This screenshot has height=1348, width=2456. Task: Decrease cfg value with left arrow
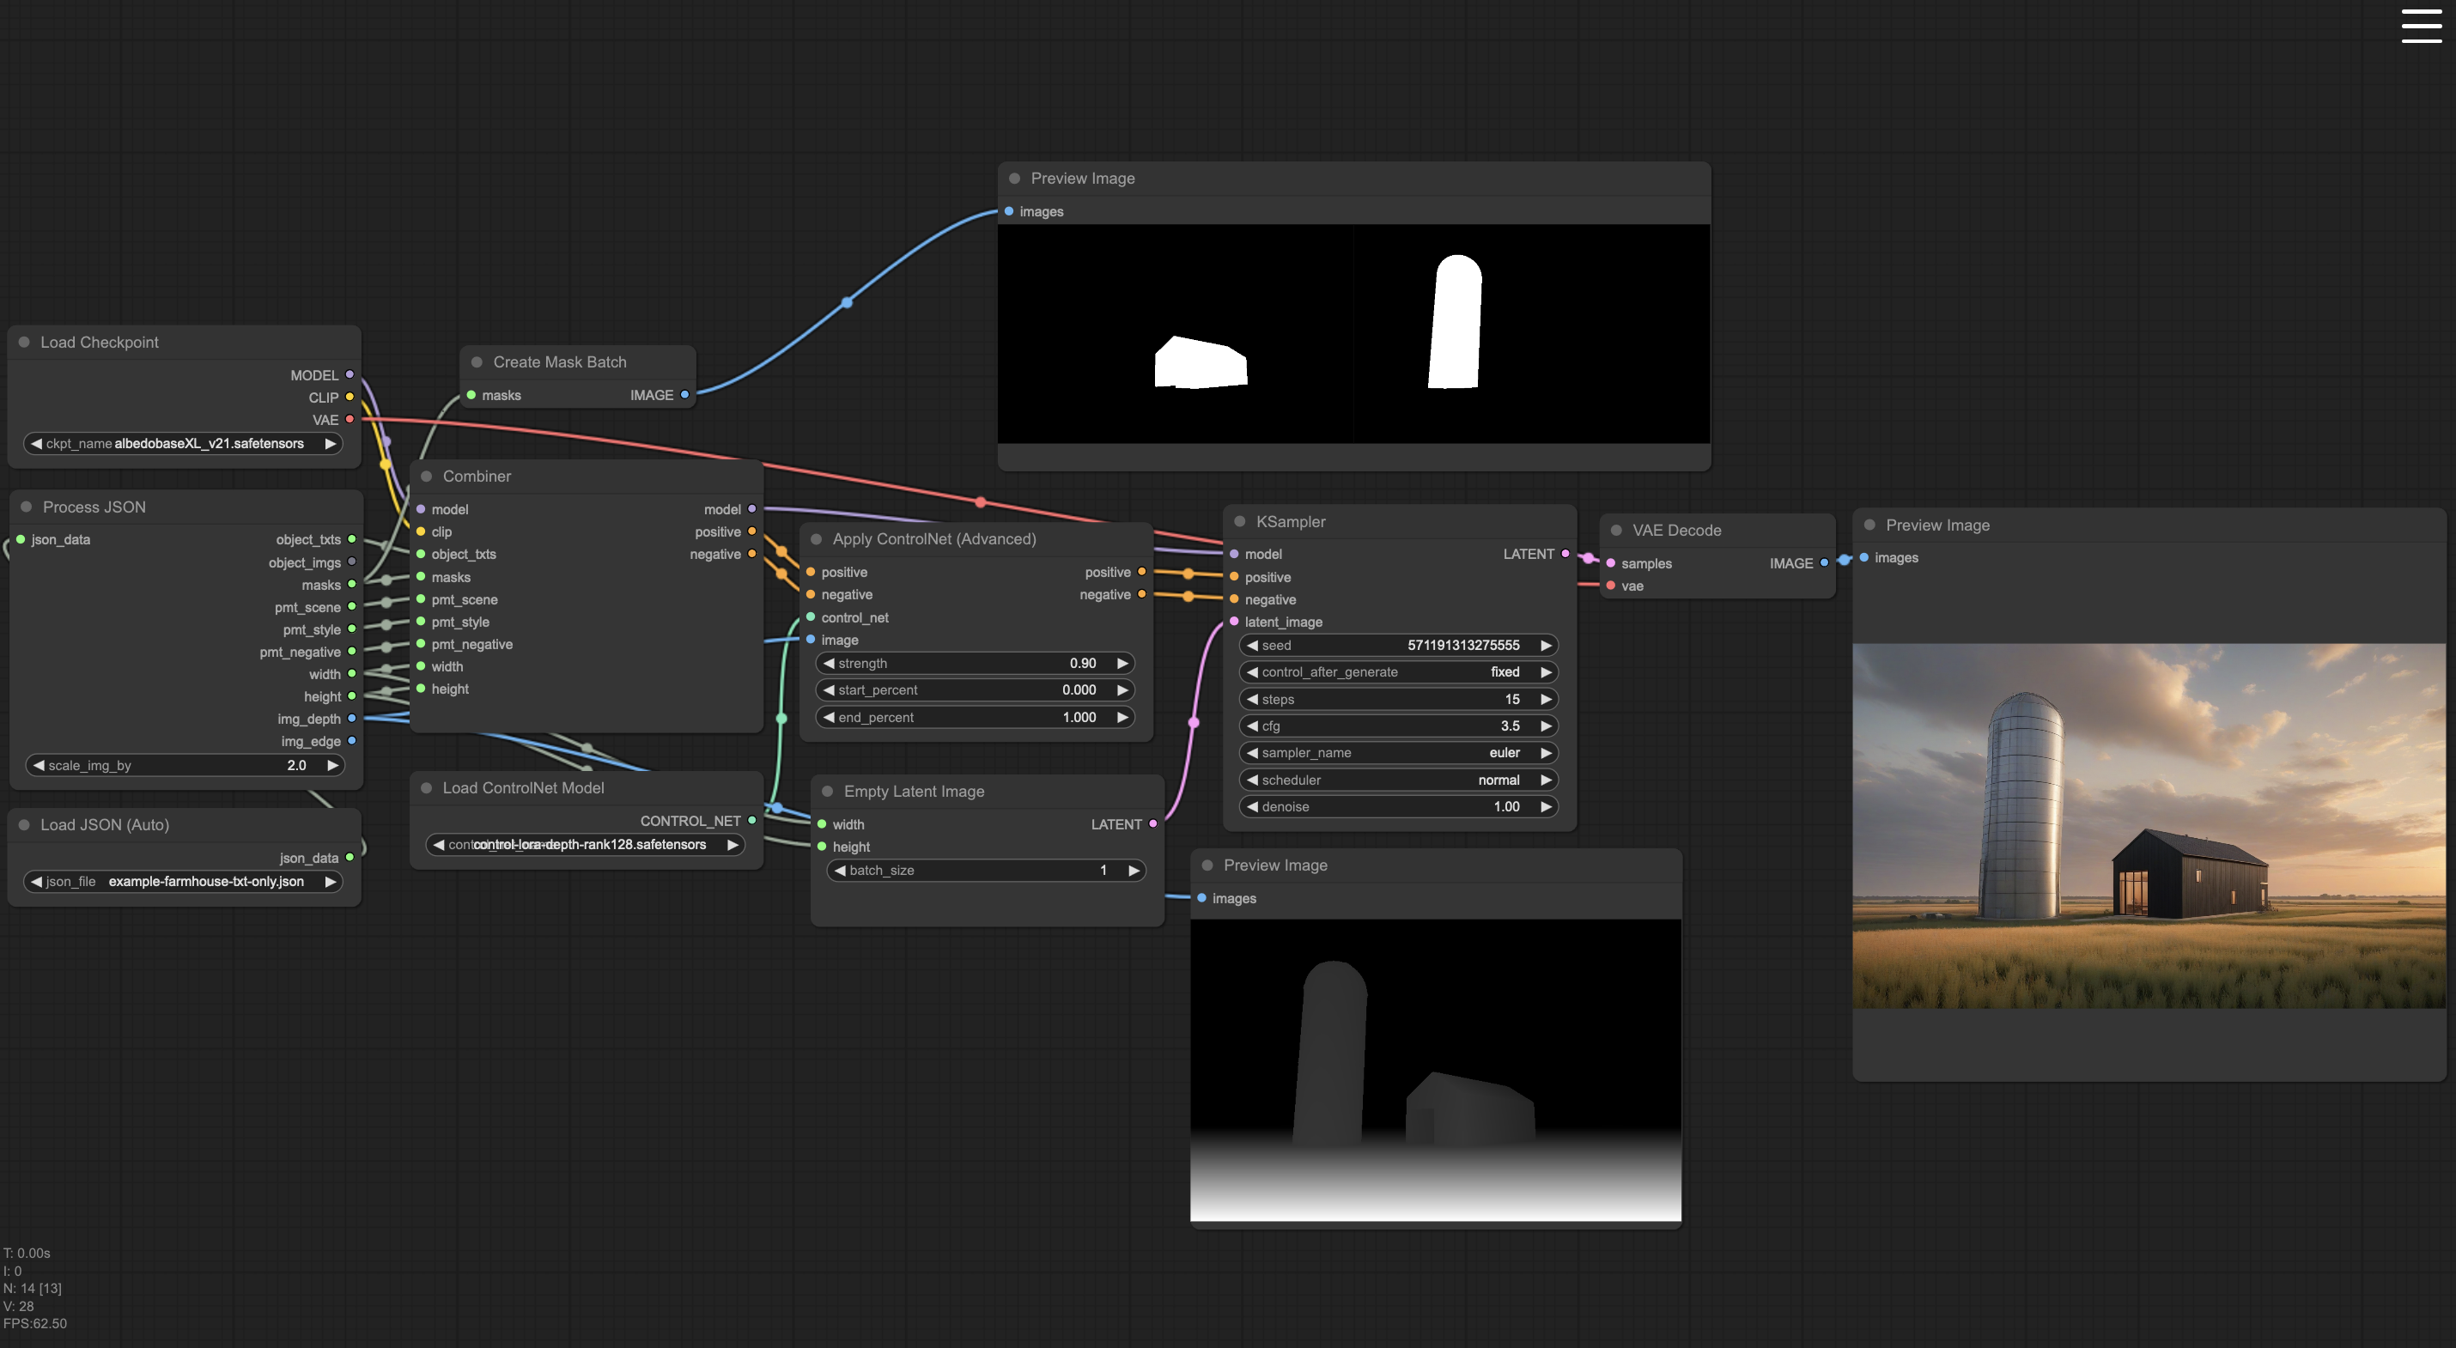1252,726
